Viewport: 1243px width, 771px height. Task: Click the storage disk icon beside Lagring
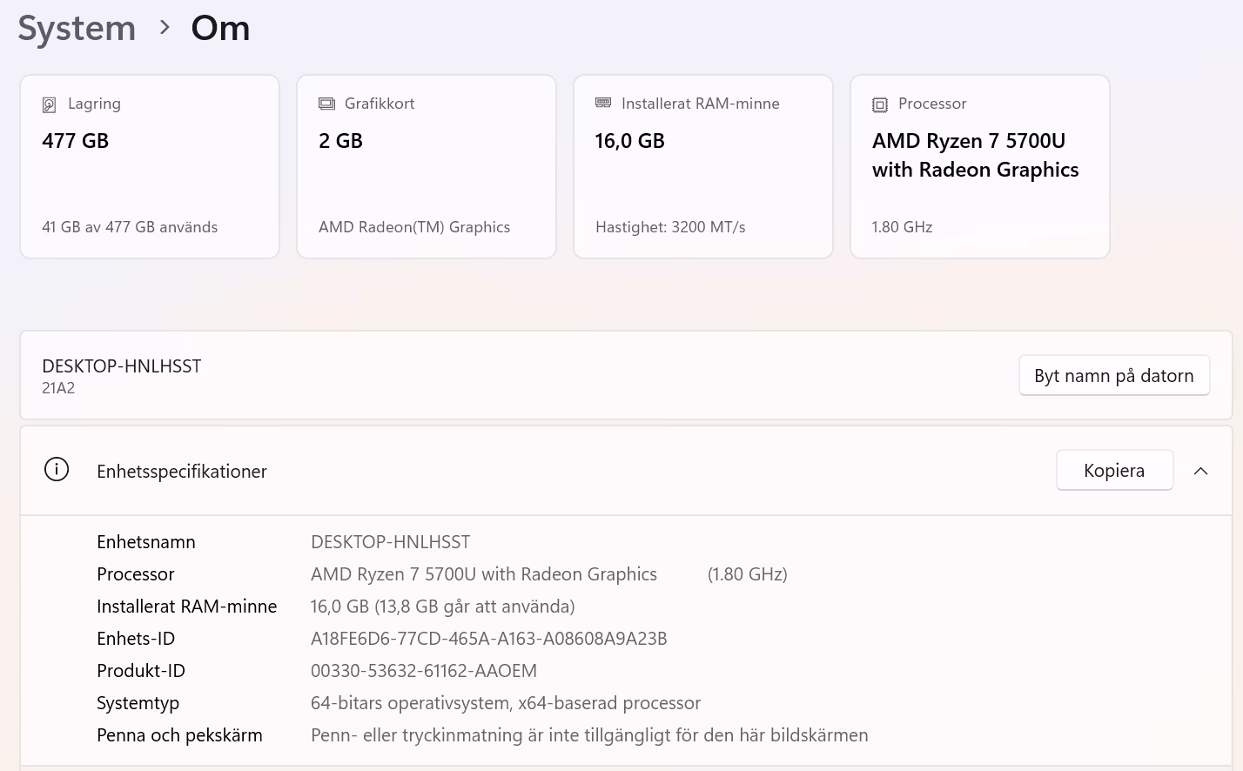point(49,105)
